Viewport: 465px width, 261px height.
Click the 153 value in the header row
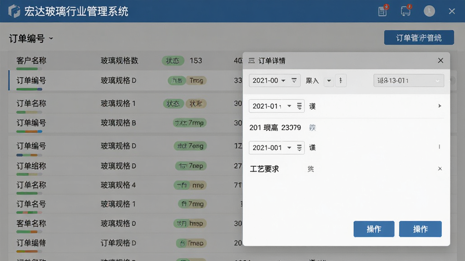[196, 61]
